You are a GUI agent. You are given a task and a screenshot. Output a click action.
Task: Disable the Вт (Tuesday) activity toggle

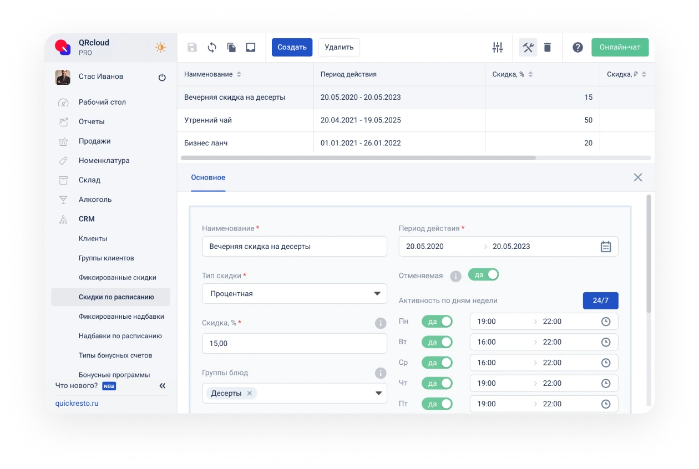(437, 342)
